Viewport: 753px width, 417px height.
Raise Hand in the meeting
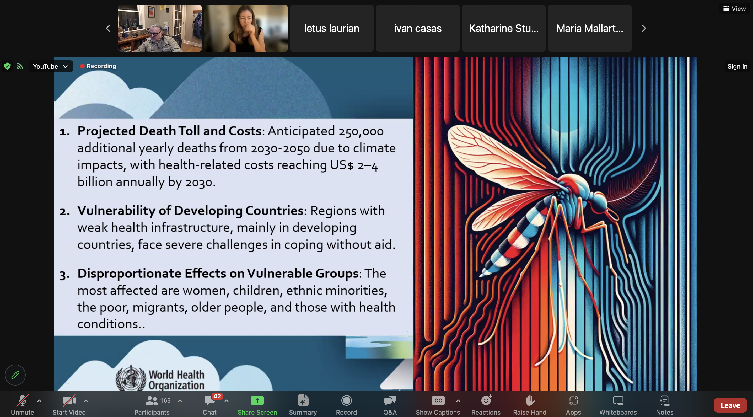pyautogui.click(x=530, y=405)
